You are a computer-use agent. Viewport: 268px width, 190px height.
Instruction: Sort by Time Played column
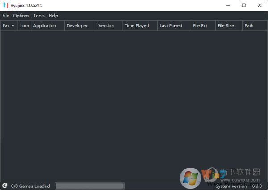140,25
